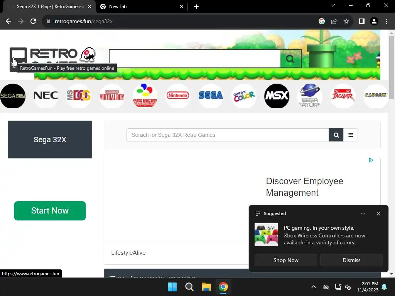
Task: Go back with browser back arrow
Action: click(x=8, y=22)
